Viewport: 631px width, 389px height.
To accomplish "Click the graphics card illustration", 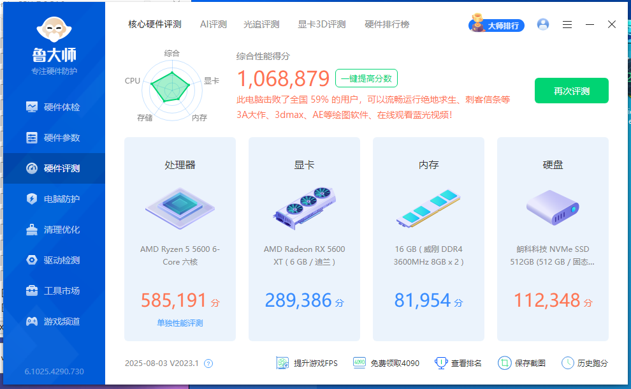I will [304, 208].
